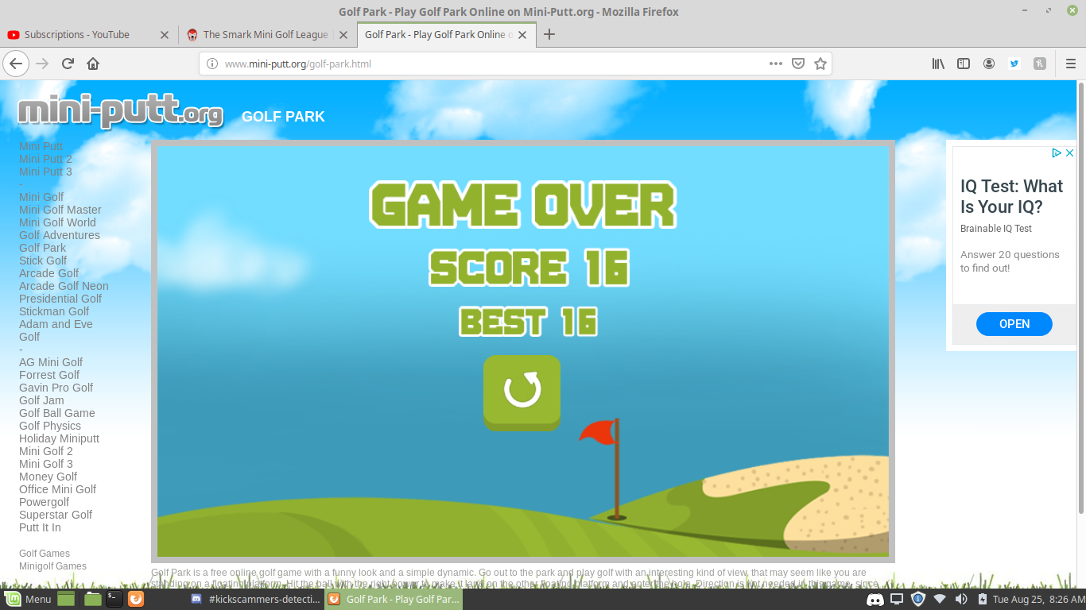Close the ad with X icon
Image resolution: width=1086 pixels, height=610 pixels.
click(1070, 152)
